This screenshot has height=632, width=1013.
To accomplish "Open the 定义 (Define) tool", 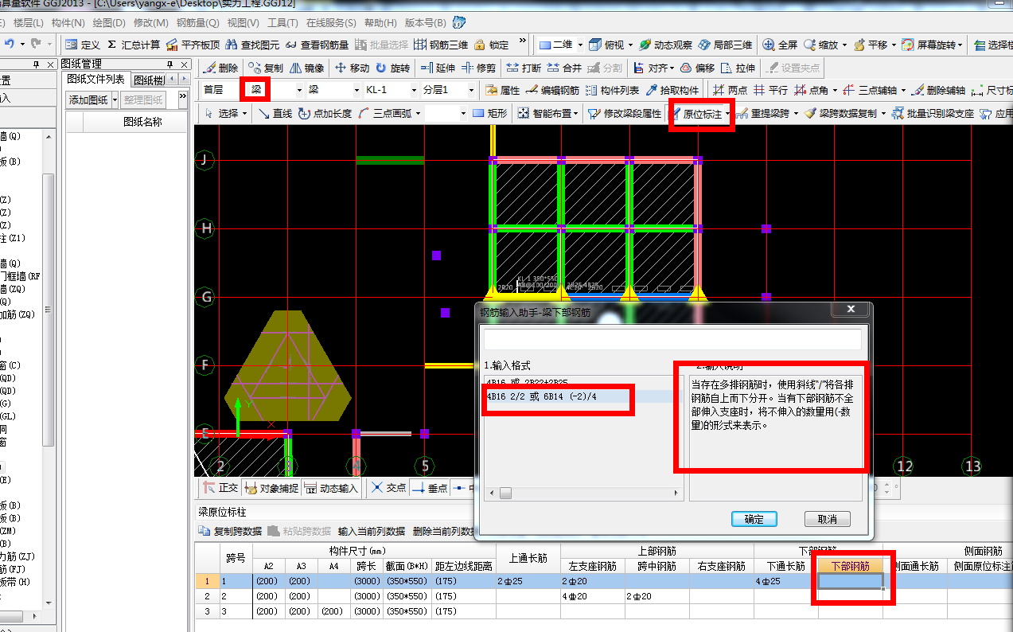I will pyautogui.click(x=83, y=45).
